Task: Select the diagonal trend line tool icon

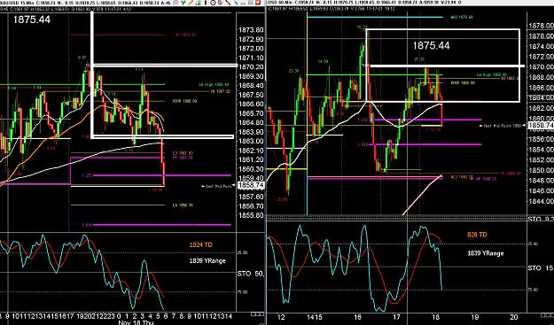Action: click(228, 3)
